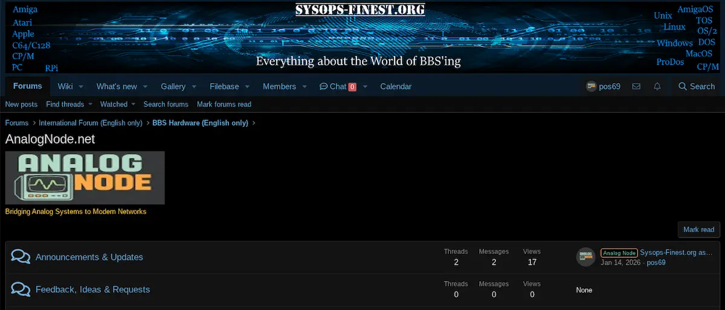Open the Calendar menu item
Screen dimensions: 725x310
tap(396, 86)
